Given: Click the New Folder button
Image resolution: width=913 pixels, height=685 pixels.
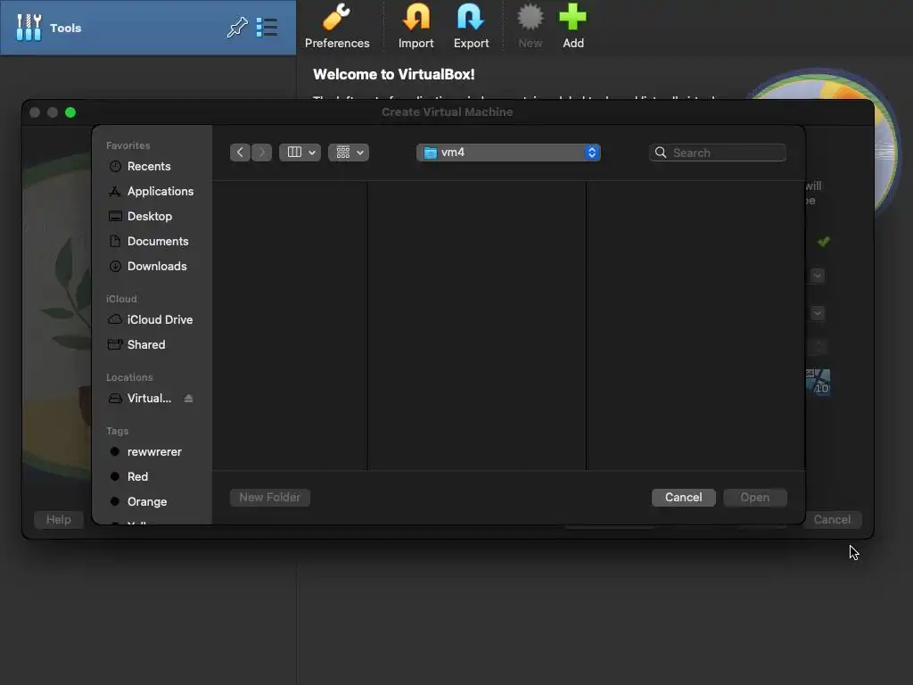Looking at the screenshot, I should (x=269, y=498).
